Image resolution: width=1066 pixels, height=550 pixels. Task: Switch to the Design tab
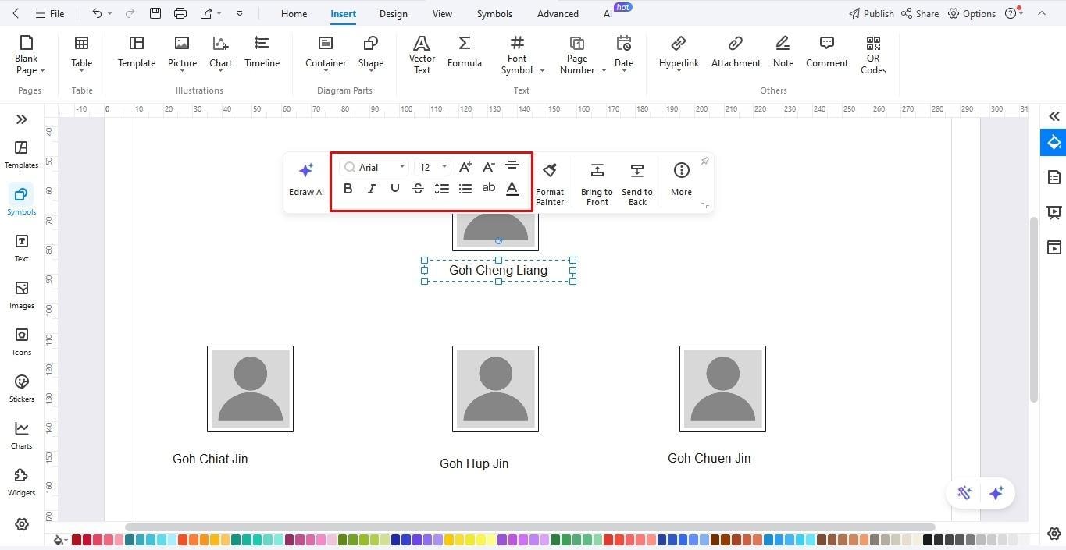393,13
